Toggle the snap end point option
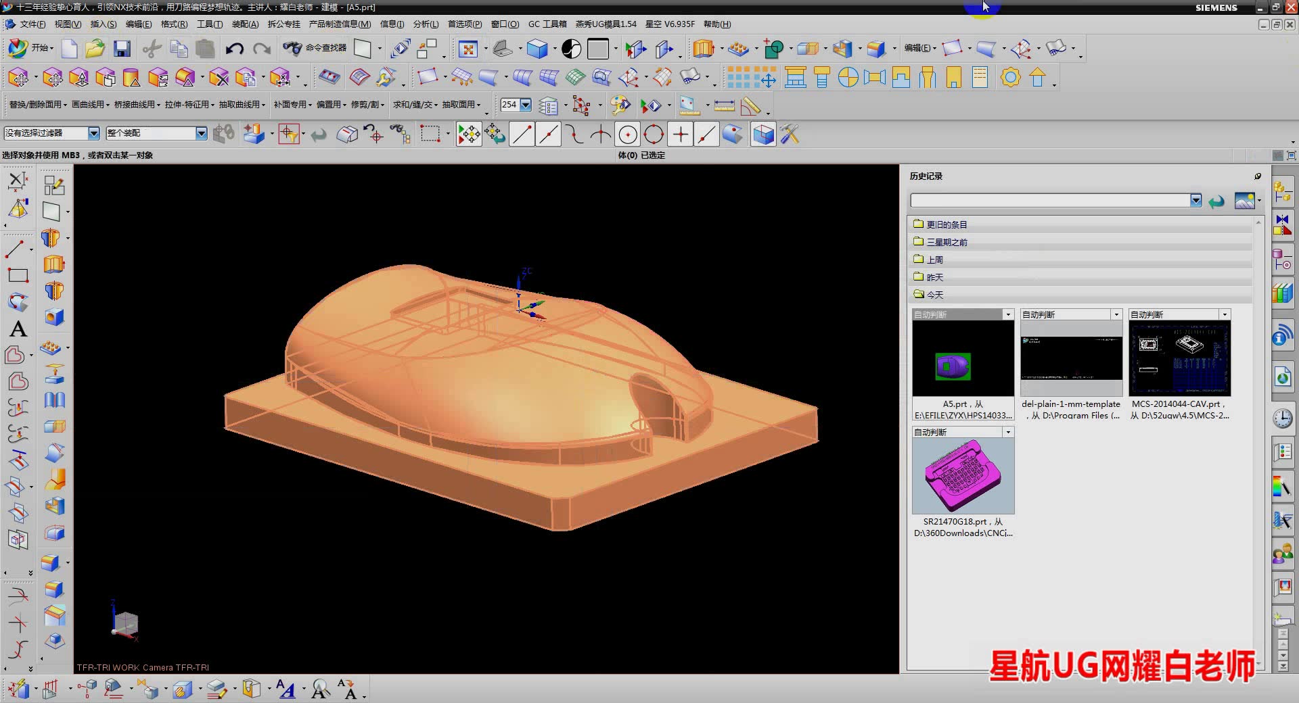Viewport: 1299px width, 703px height. tap(522, 135)
